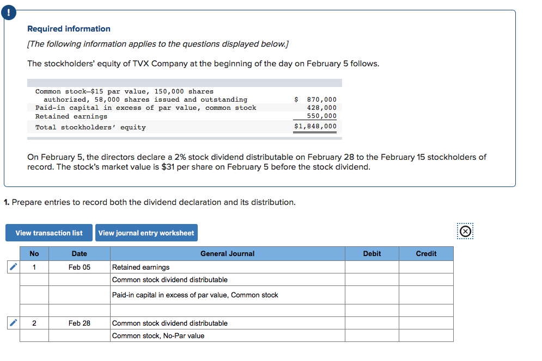Select the Debit column header
Image resolution: width=542 pixels, height=361 pixels.
pyautogui.click(x=372, y=253)
